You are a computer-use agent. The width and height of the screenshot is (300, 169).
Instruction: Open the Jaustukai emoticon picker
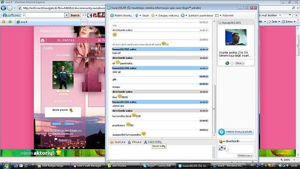point(118,142)
